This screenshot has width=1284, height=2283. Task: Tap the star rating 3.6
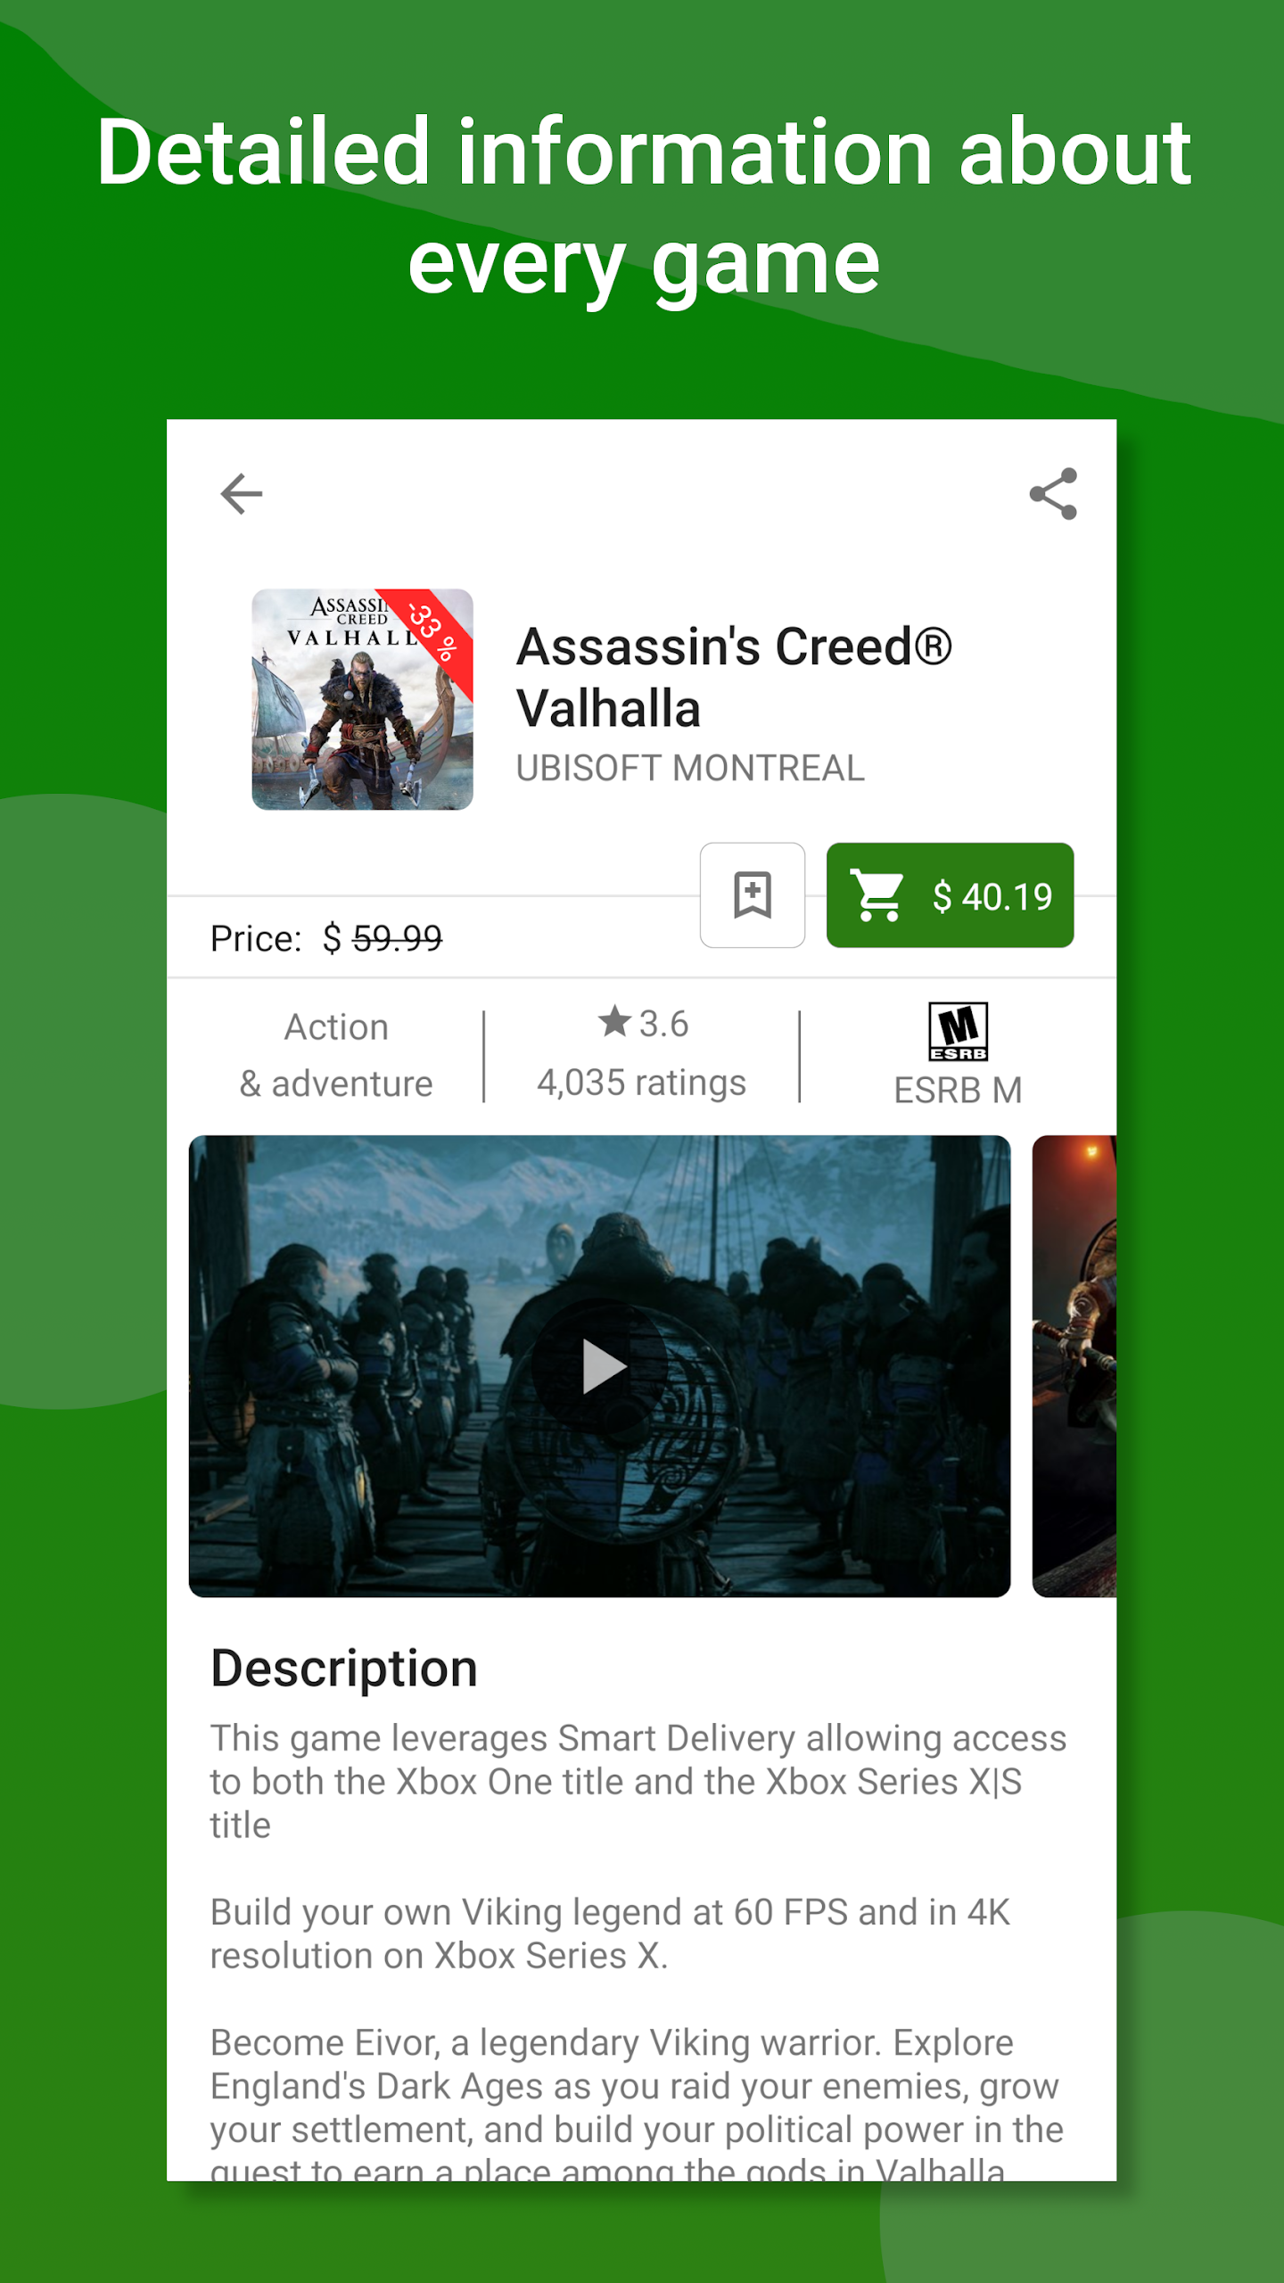(x=643, y=1023)
